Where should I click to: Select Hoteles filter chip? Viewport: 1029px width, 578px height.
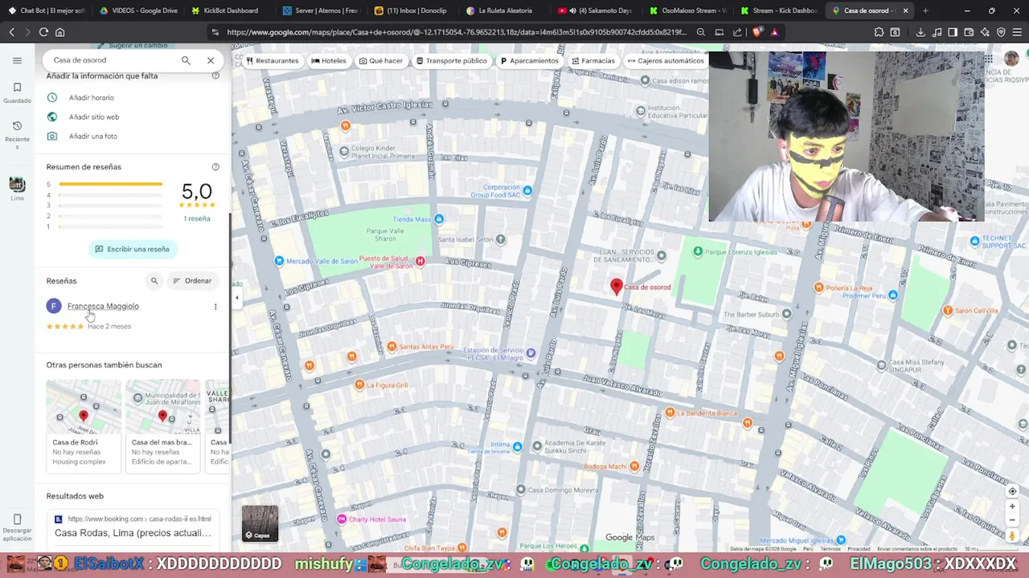pos(329,61)
